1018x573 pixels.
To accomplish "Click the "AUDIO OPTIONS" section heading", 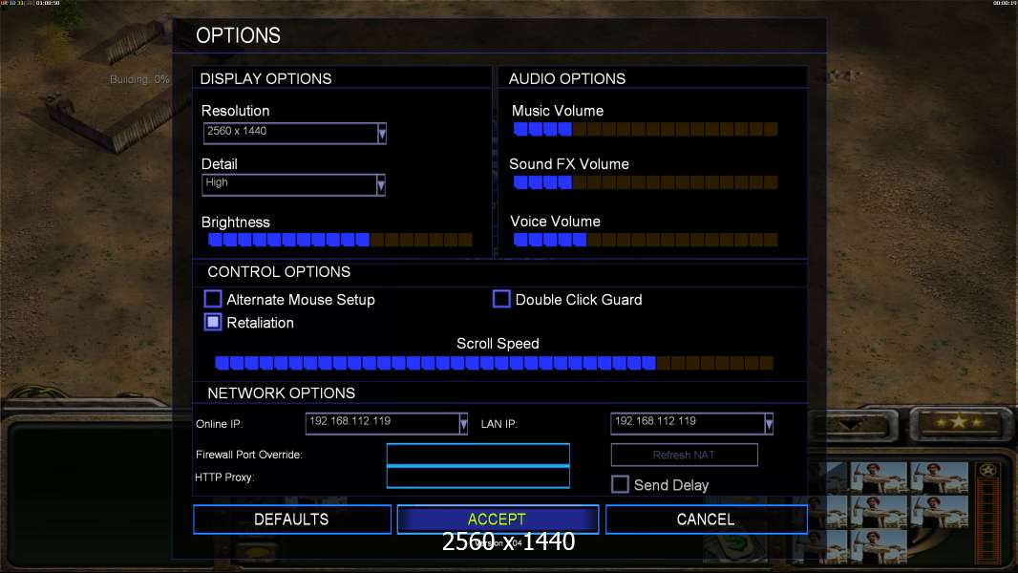I will [x=567, y=79].
